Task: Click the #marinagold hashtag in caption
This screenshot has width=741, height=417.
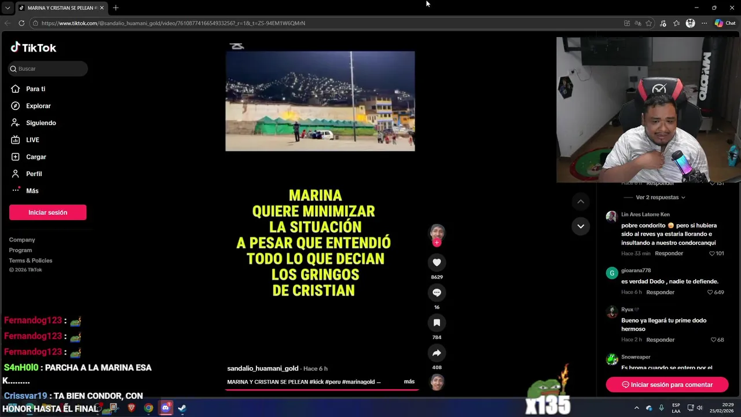Action: (358, 382)
